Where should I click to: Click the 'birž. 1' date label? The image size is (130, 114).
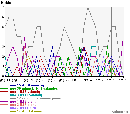[x=76, y=80]
